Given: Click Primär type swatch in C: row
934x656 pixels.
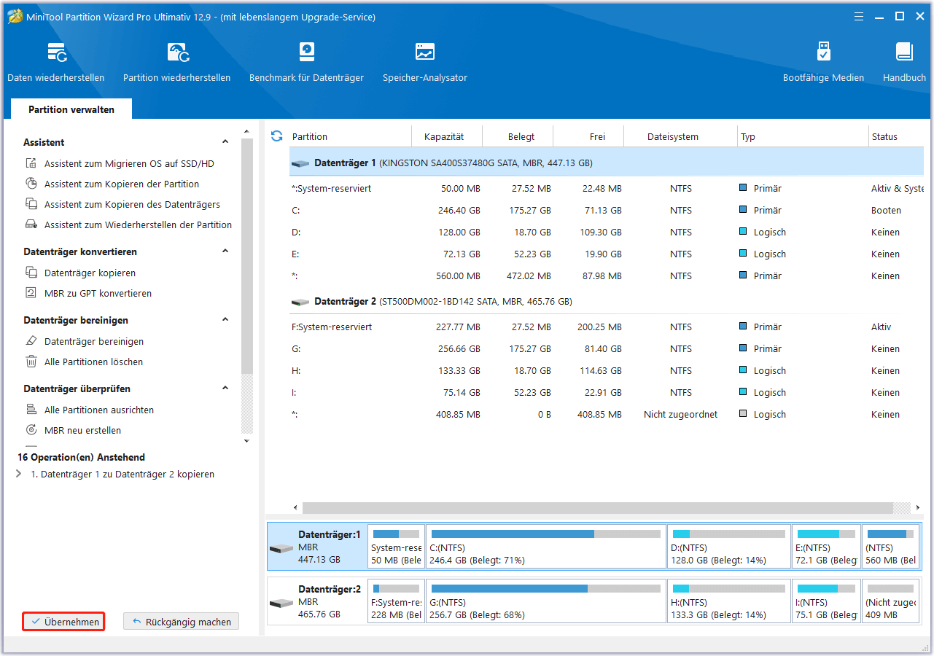Looking at the screenshot, I should pos(743,210).
